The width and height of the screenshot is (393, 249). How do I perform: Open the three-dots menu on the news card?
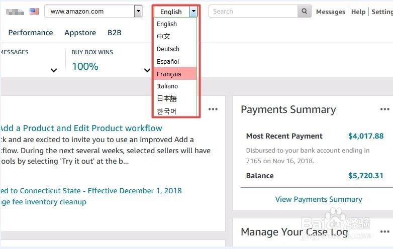click(x=213, y=109)
